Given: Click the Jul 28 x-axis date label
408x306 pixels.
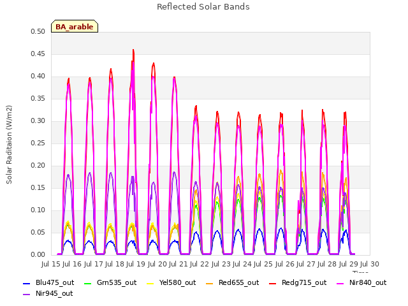Looking at the screenshot, I should (327, 264).
